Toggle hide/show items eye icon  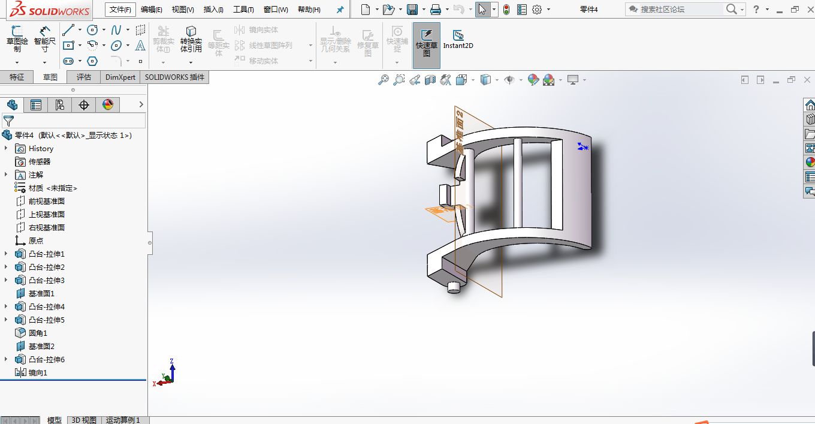pos(509,80)
